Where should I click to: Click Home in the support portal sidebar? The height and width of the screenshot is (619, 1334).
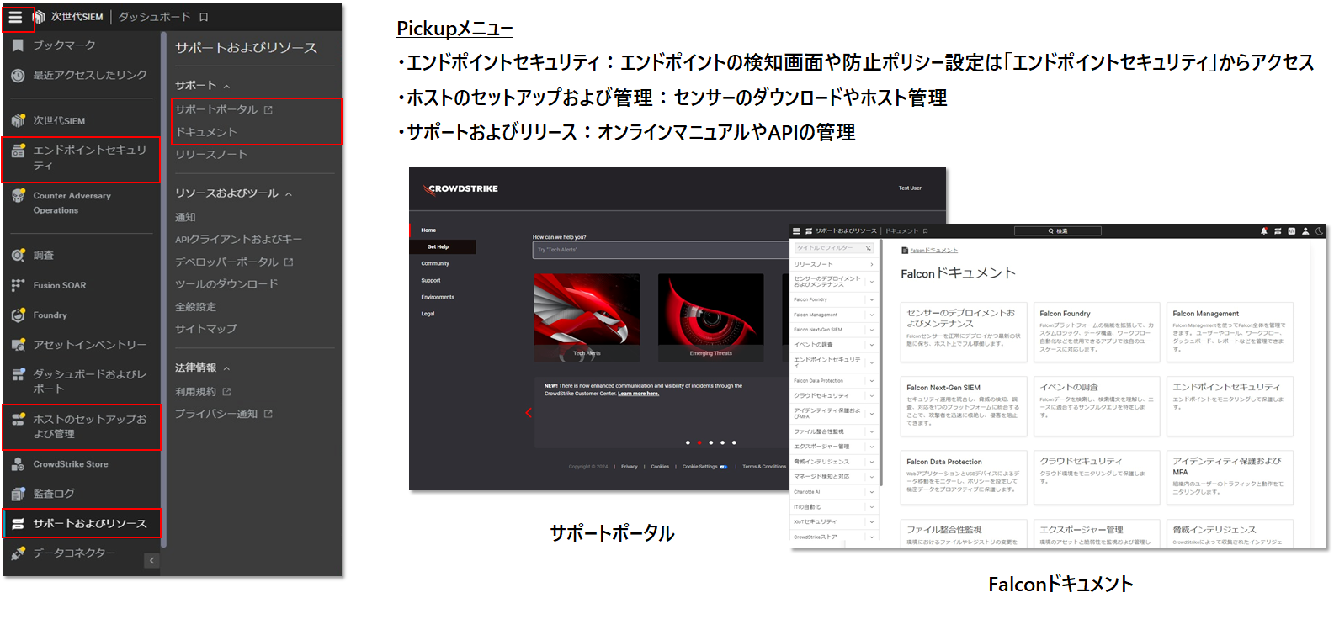tap(428, 230)
